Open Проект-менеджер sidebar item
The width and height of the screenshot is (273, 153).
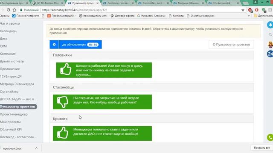tap(14, 114)
